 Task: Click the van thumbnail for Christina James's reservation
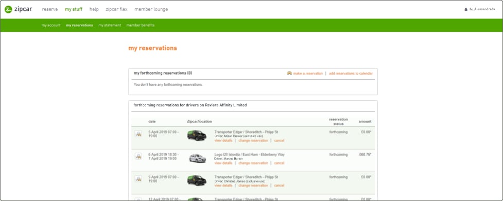(197, 180)
